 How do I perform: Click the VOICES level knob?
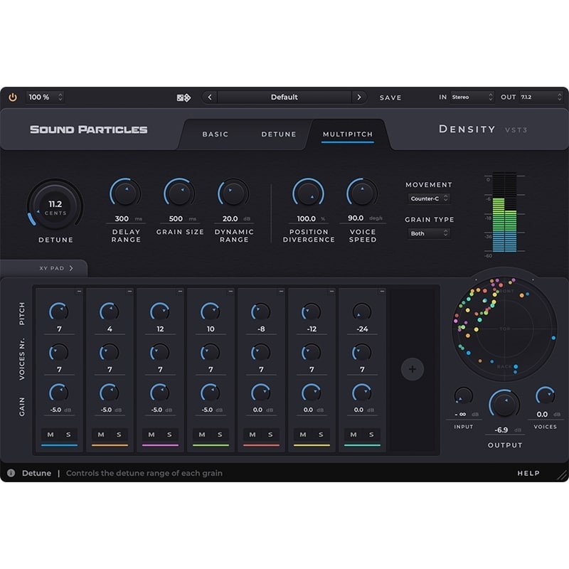point(545,396)
